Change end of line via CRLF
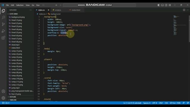 [161, 103]
